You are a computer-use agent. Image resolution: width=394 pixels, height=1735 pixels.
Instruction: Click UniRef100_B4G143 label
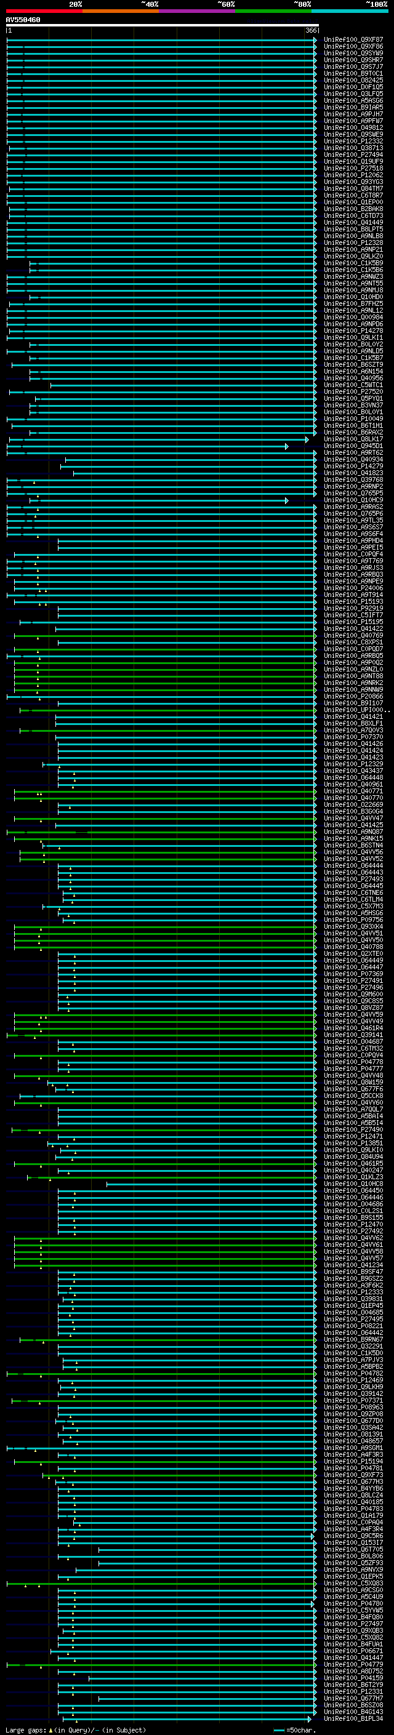pos(353,1712)
